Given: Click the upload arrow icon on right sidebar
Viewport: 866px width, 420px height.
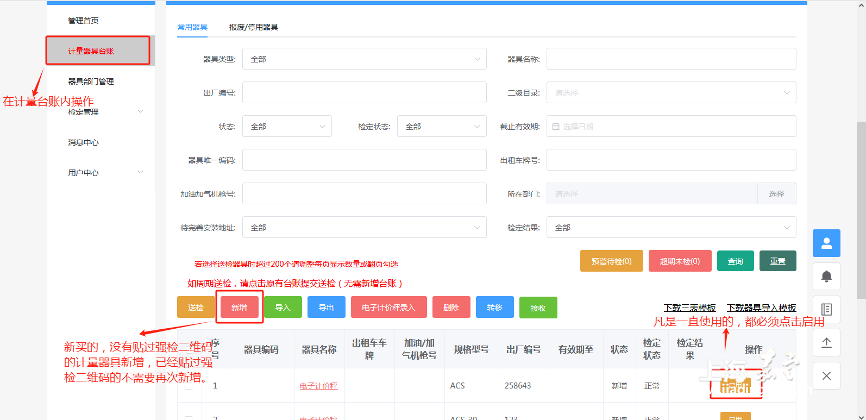Looking at the screenshot, I should 826,342.
